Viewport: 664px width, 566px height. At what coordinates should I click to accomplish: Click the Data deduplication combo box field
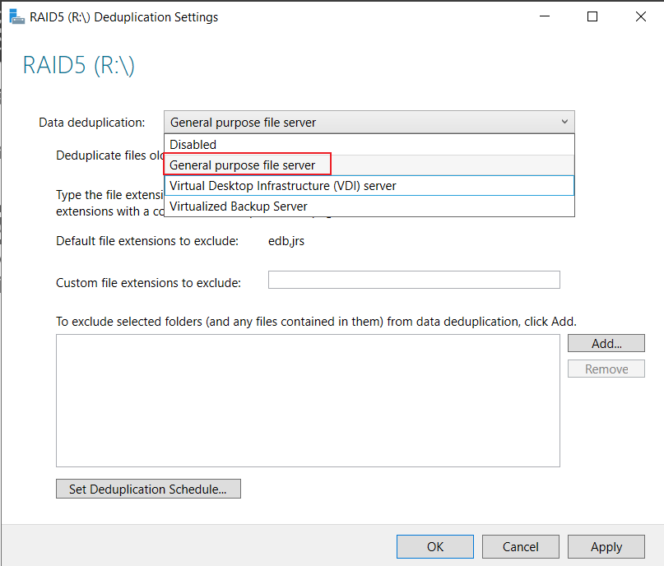tap(369, 122)
